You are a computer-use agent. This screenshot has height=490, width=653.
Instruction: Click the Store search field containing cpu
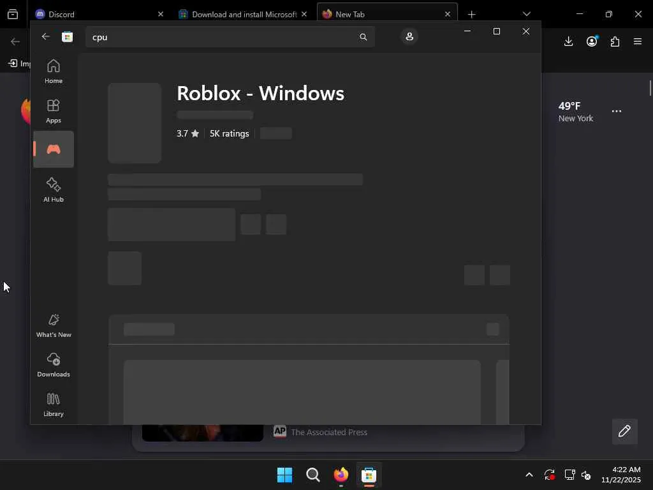click(230, 37)
